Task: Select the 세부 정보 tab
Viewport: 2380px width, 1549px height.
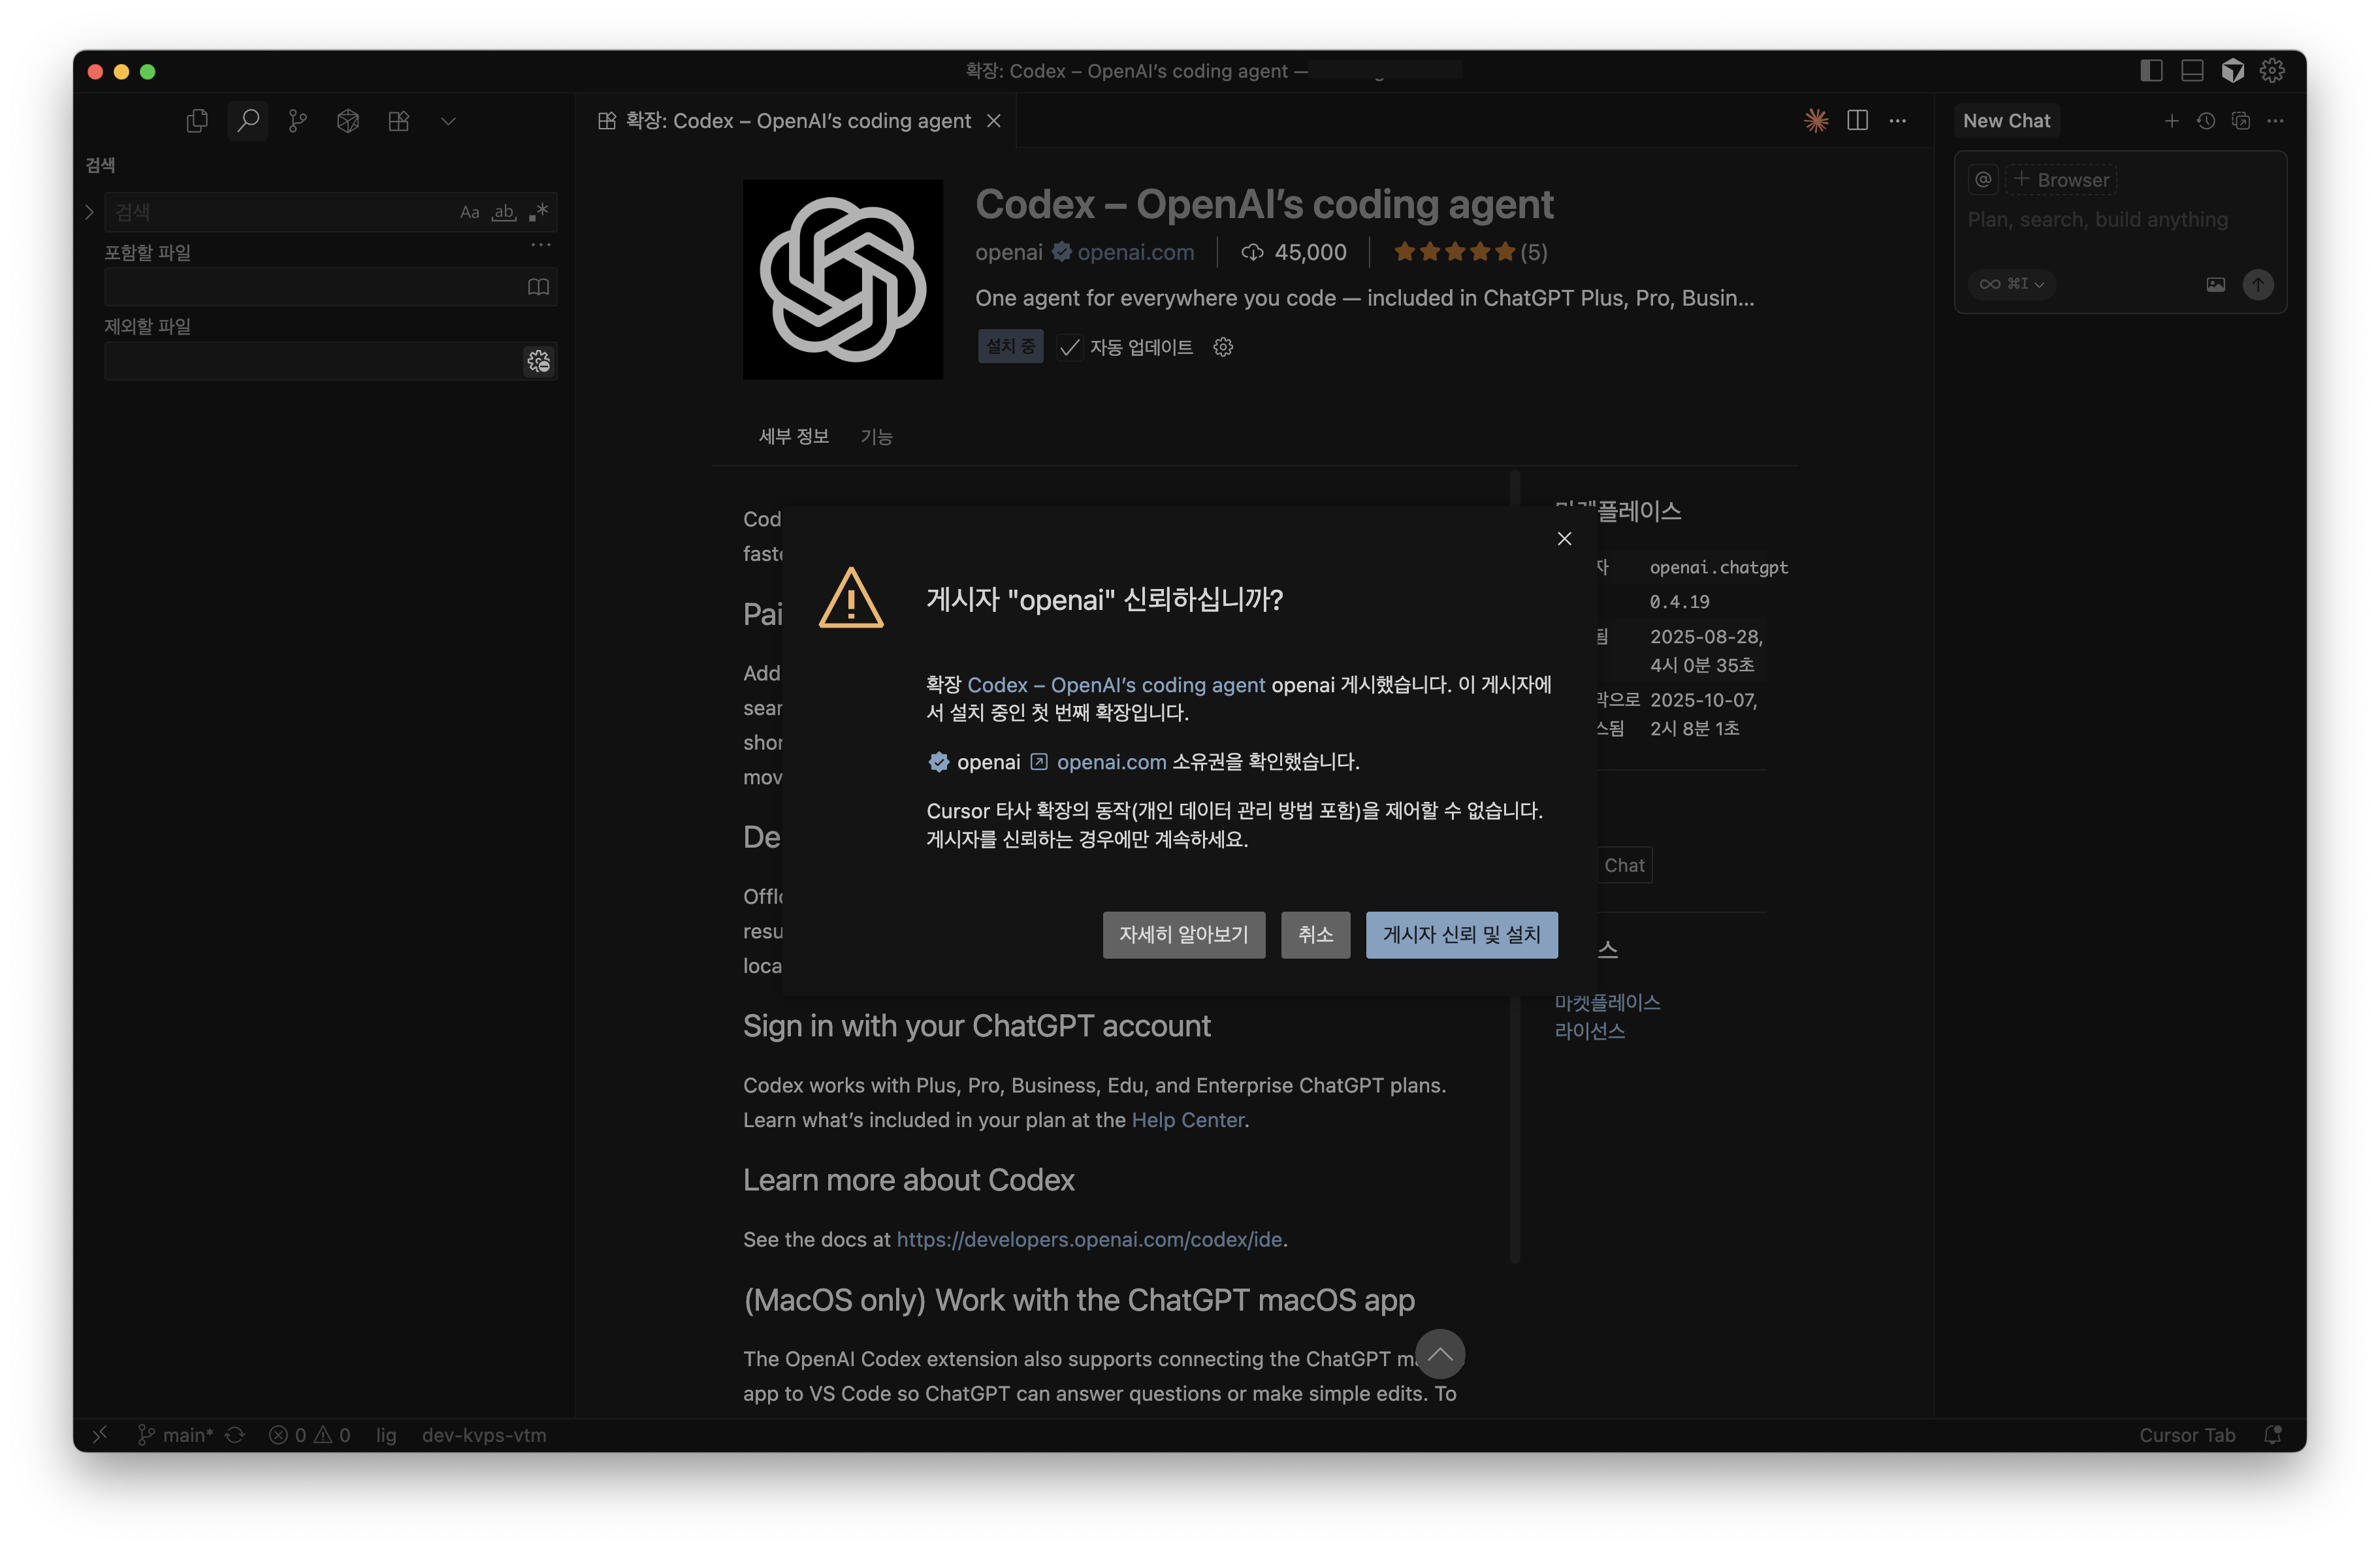Action: tap(793, 436)
